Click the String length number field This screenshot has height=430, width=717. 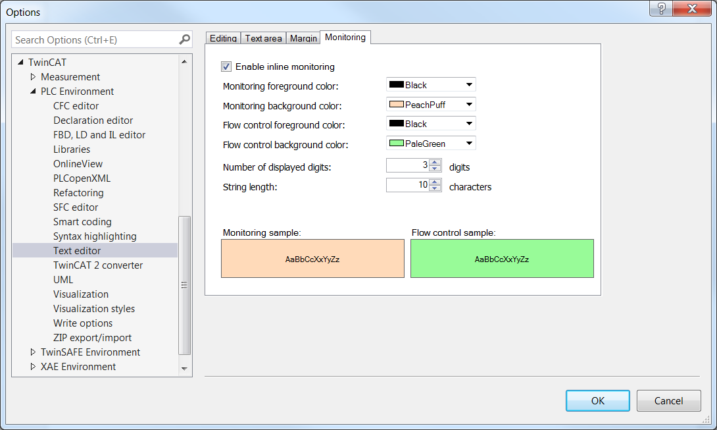[408, 185]
